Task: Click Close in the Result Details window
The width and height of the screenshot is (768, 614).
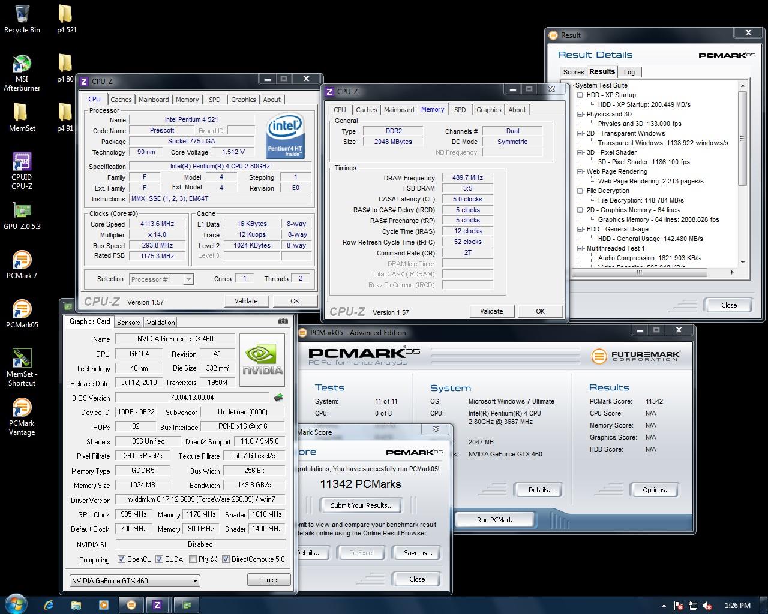Action: coord(729,305)
